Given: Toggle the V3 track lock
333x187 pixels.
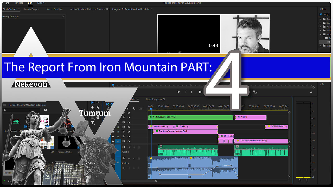Looking at the screenshot, I should click(113, 132).
